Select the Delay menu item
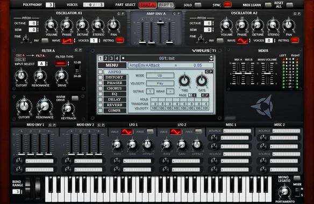Image resolution: width=314 pixels, height=204 pixels. tap(115, 99)
